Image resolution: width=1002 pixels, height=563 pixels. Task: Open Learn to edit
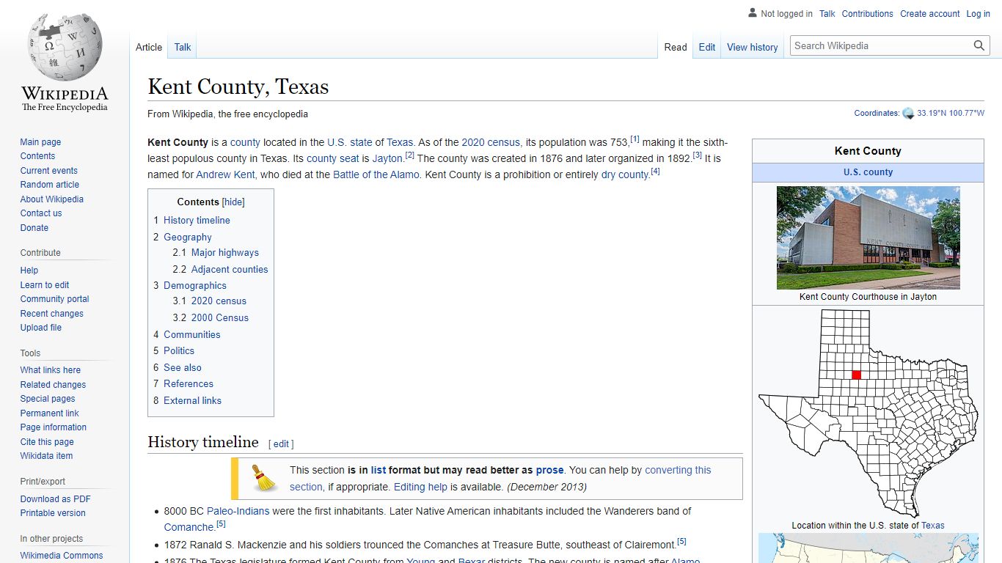45,285
